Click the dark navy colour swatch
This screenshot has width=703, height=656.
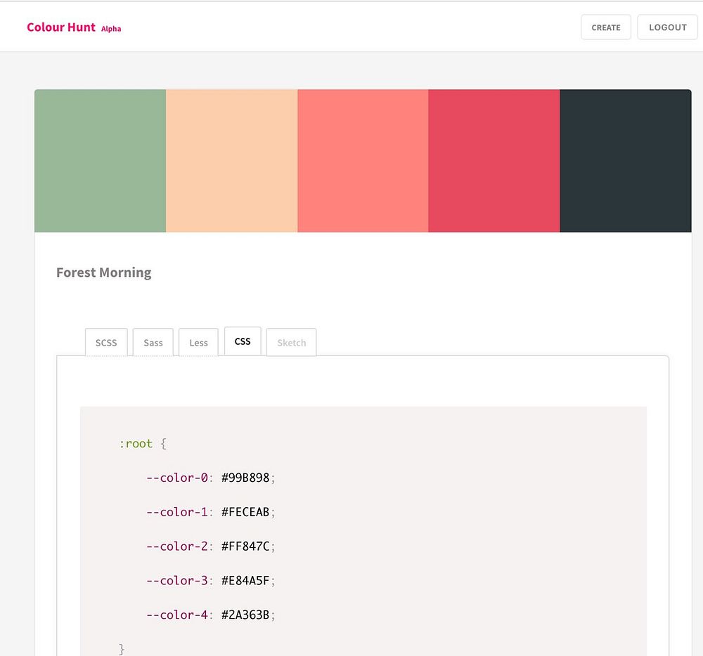pyautogui.click(x=625, y=161)
